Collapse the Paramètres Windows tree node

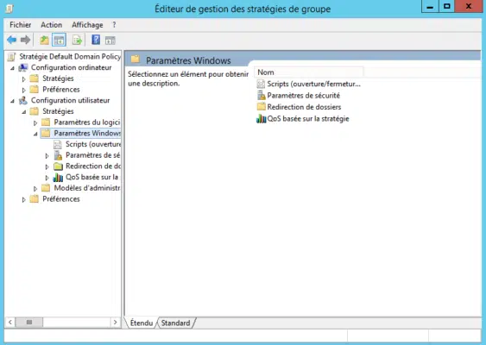(x=35, y=134)
